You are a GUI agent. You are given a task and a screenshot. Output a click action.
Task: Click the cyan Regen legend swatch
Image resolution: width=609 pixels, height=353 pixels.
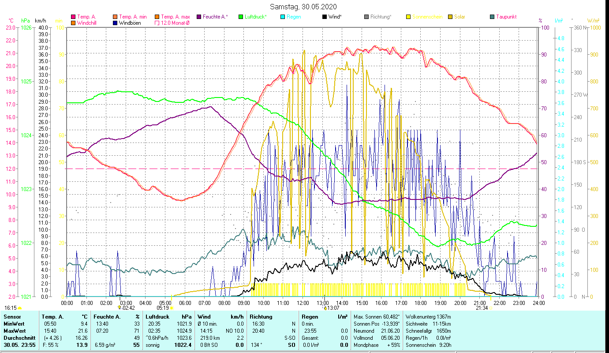[282, 17]
